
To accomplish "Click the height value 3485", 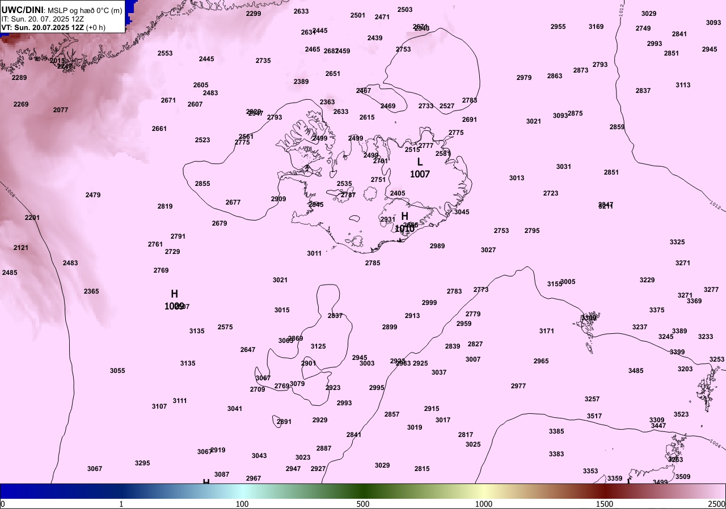I will pyautogui.click(x=636, y=371).
